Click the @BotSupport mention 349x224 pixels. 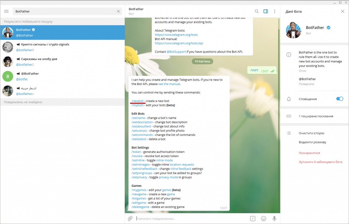click(176, 52)
